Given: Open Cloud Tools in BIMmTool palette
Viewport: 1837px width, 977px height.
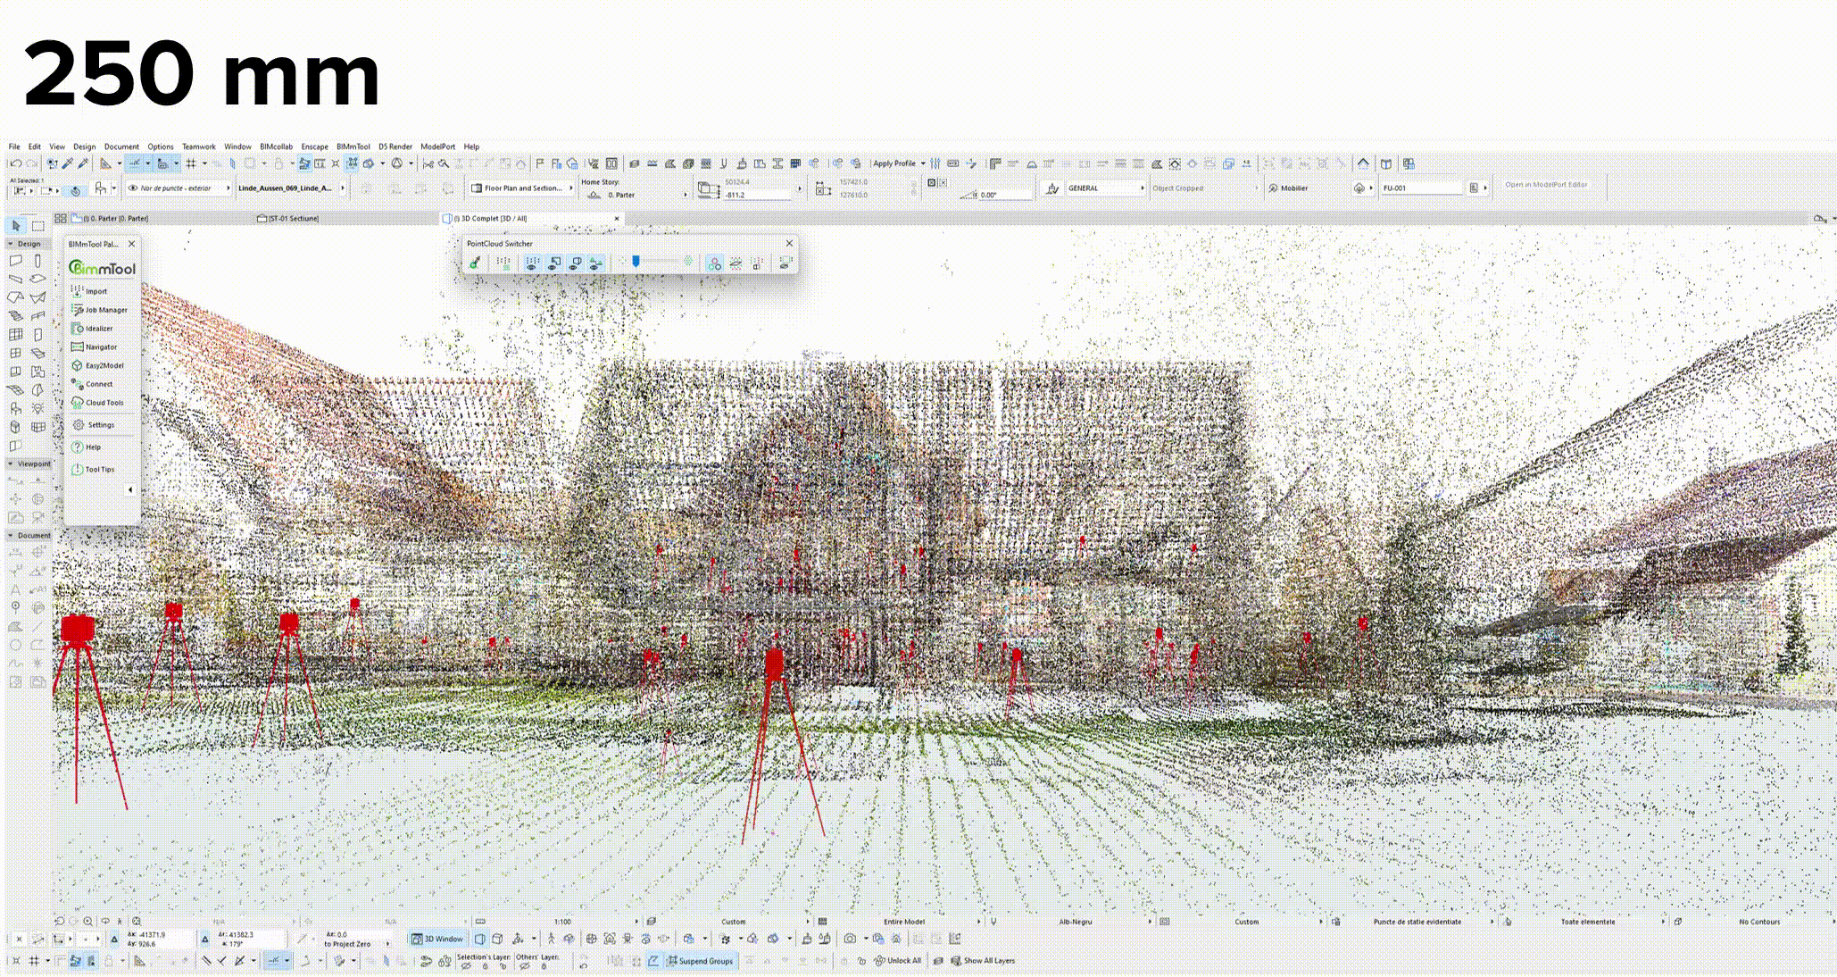Looking at the screenshot, I should click(x=104, y=403).
